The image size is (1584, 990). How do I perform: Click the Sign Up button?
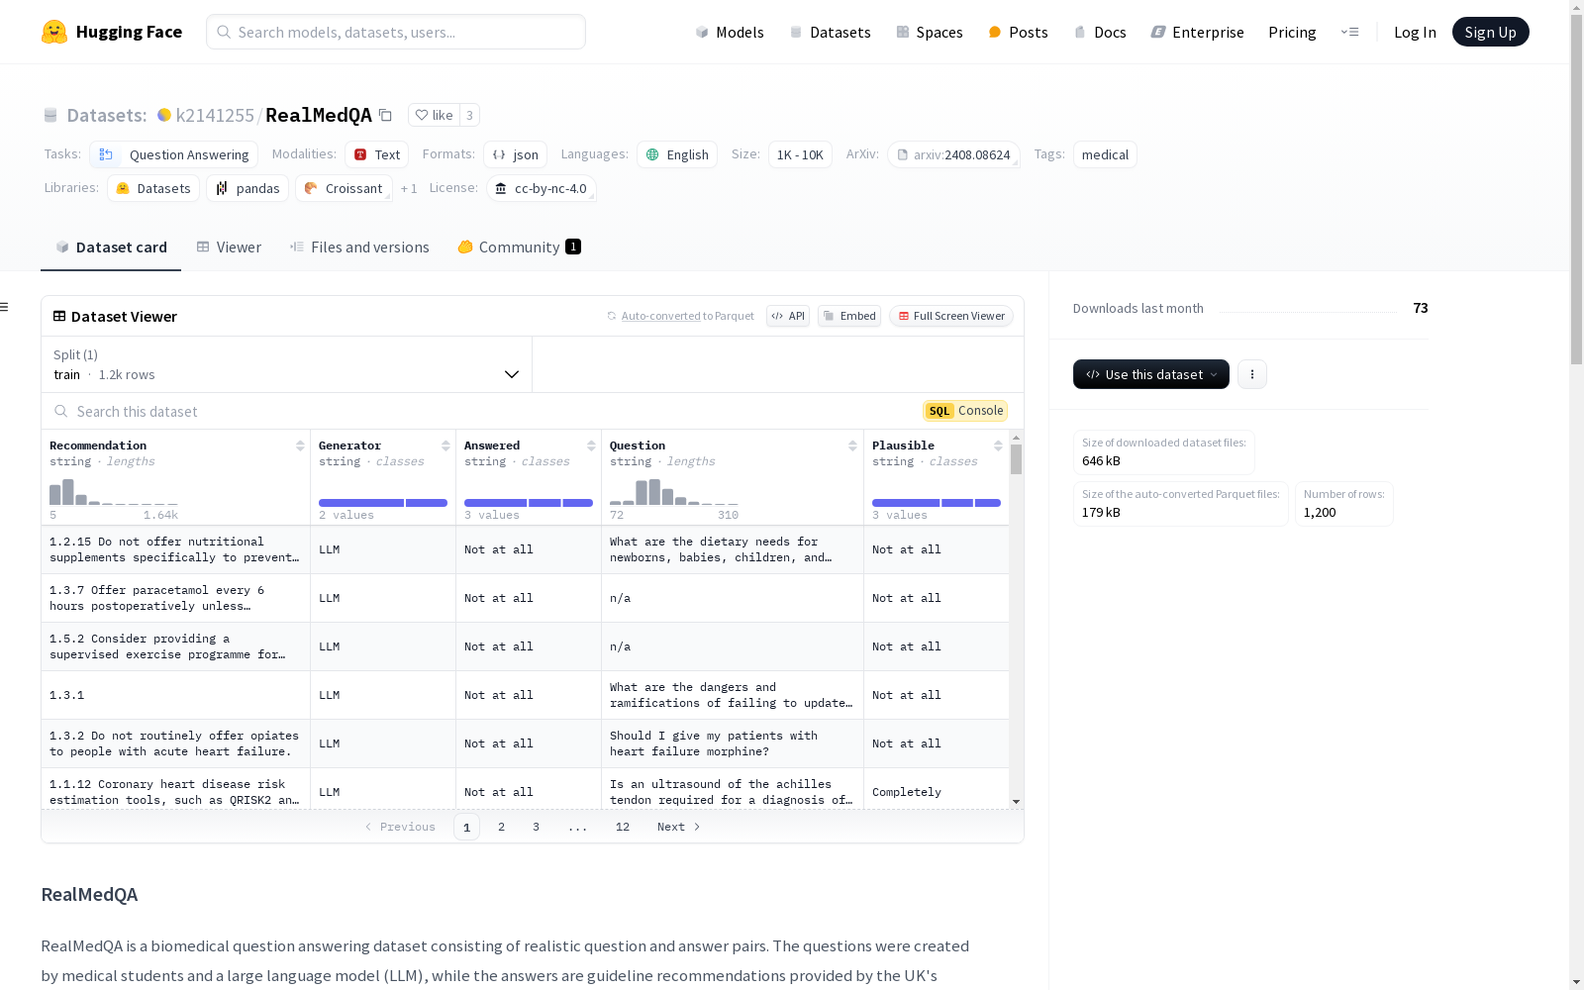[1490, 32]
